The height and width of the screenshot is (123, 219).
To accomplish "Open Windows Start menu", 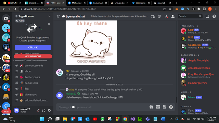I will (x=42, y=119).
